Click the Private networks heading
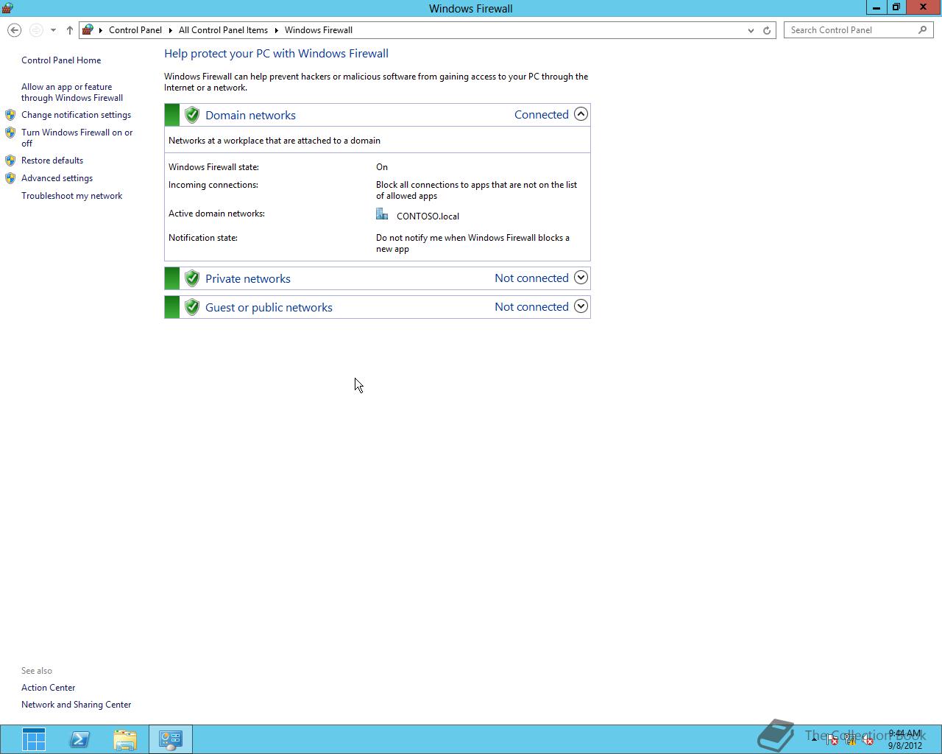Screen dimensions: 942x754 pos(248,279)
